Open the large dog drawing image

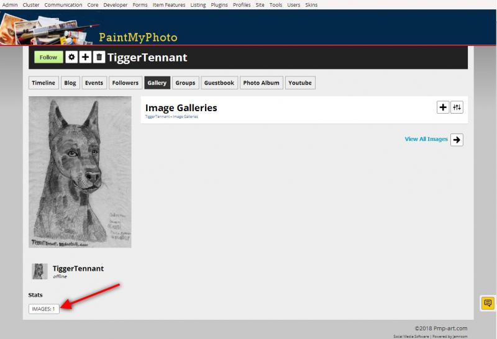(x=80, y=172)
